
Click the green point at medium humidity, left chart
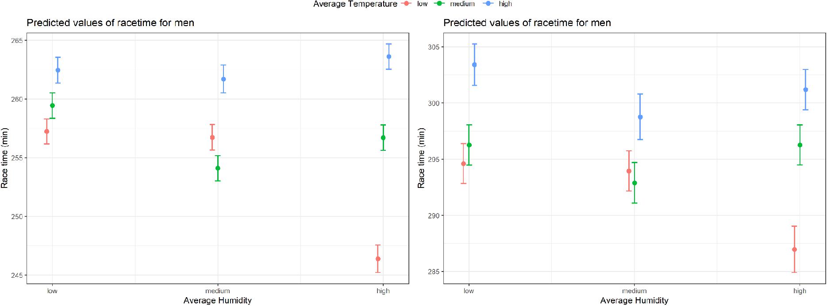[x=218, y=168]
